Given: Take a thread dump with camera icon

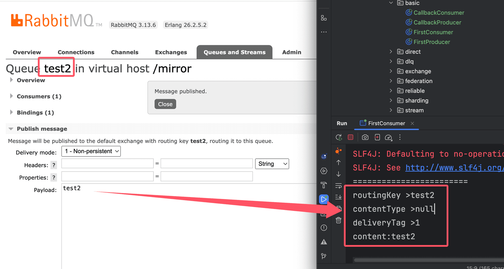Looking at the screenshot, I should click(x=365, y=137).
